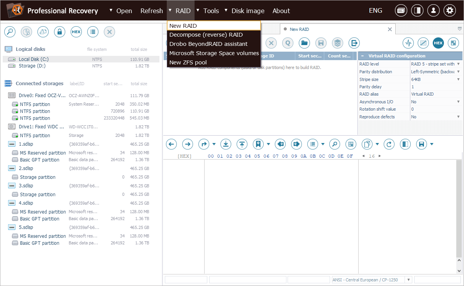
Task: Open the Disk image menu
Action: (x=248, y=11)
